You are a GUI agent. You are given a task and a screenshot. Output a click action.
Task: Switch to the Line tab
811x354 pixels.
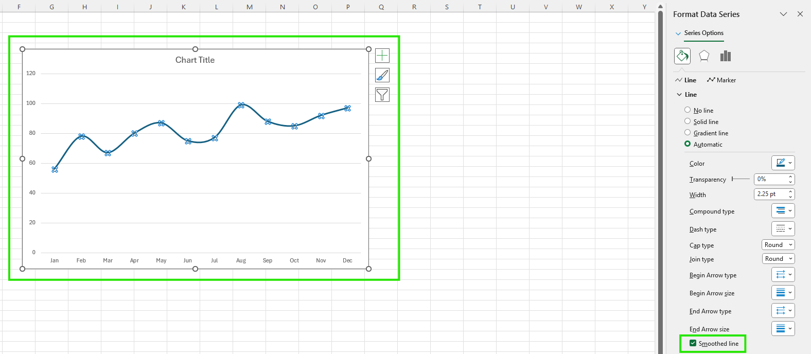[686, 80]
